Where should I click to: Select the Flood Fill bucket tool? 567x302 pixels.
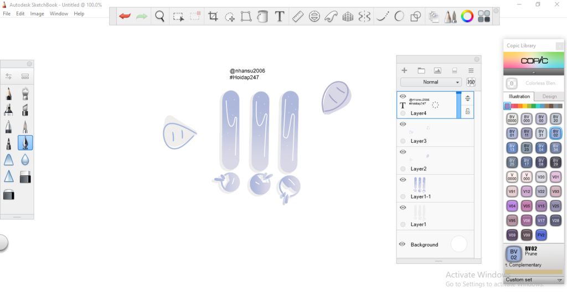262,16
